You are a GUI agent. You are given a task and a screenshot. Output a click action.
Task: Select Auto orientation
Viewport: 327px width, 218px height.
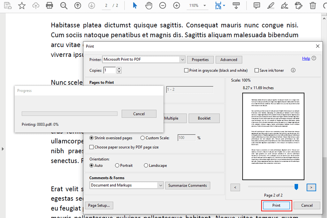coord(91,165)
